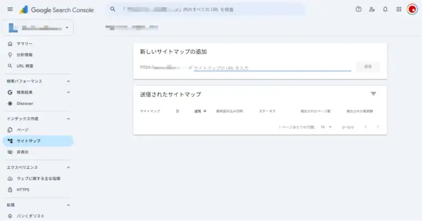This screenshot has height=221, width=422.
Task: Click the HTTPS lock icon
Action: [x=10, y=190]
